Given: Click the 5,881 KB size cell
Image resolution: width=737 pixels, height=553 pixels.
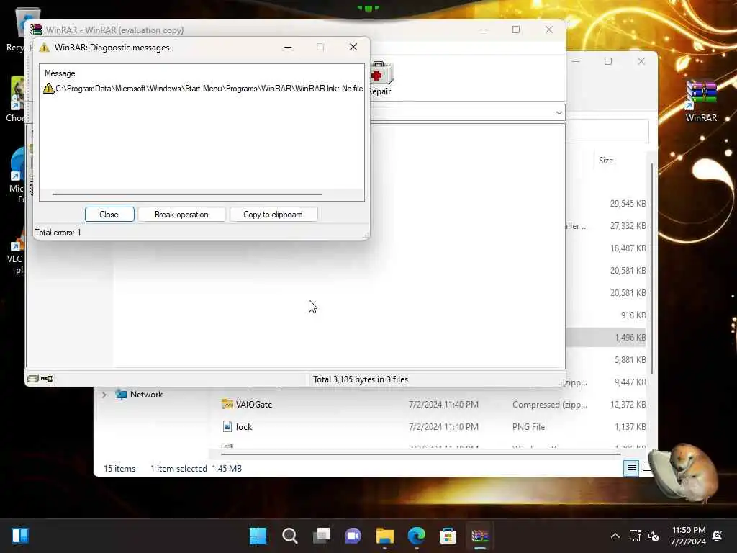Looking at the screenshot, I should pyautogui.click(x=630, y=360).
